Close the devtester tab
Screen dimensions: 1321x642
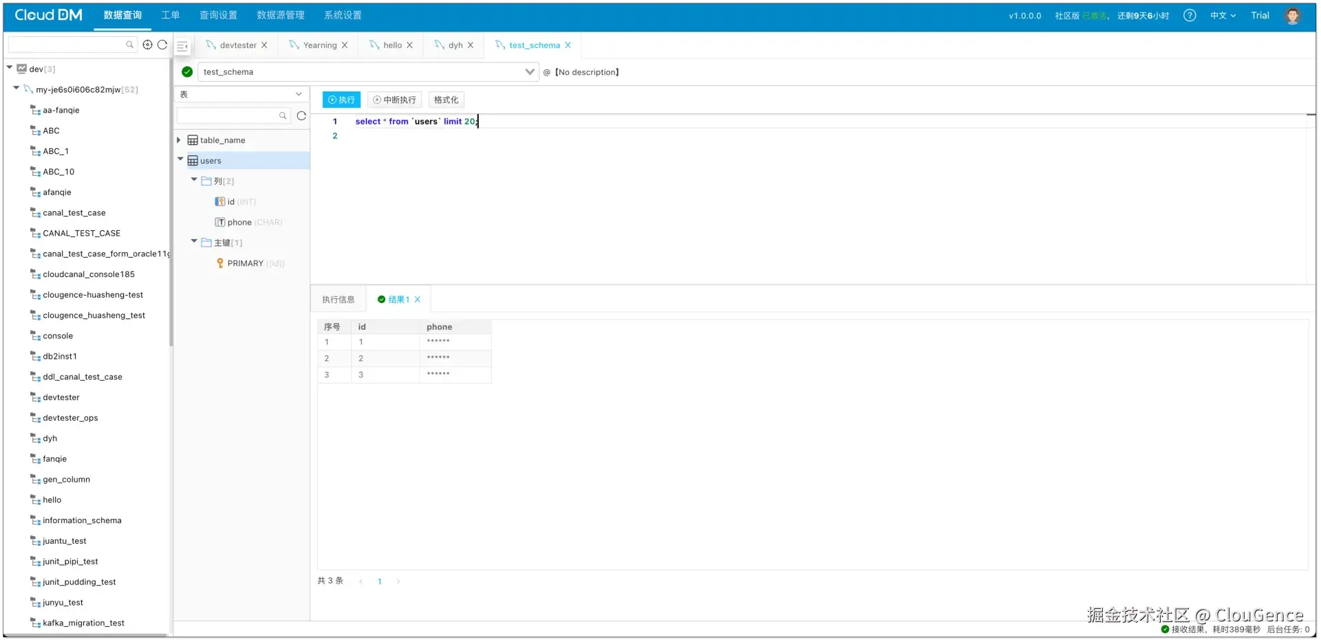(x=264, y=45)
